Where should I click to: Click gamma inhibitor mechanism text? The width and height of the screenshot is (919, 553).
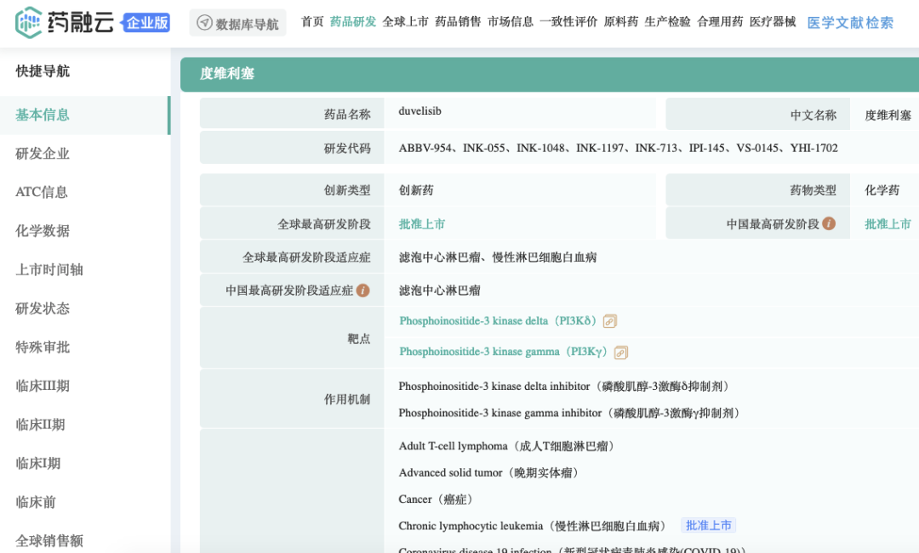pyautogui.click(x=571, y=413)
